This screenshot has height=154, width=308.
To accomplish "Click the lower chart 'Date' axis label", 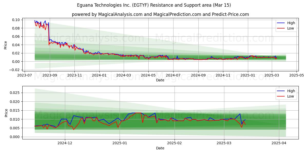I will coord(160,148).
